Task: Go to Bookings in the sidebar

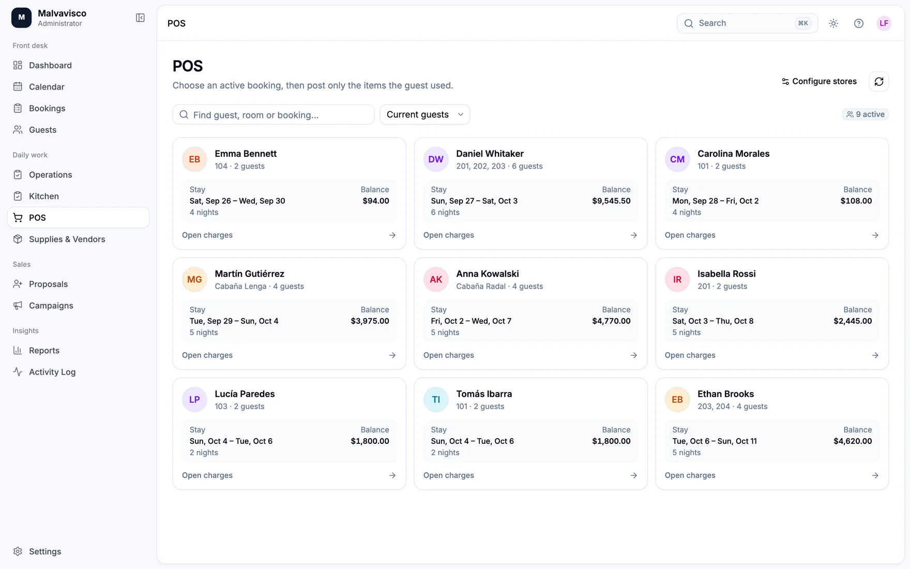Action: pos(78,108)
